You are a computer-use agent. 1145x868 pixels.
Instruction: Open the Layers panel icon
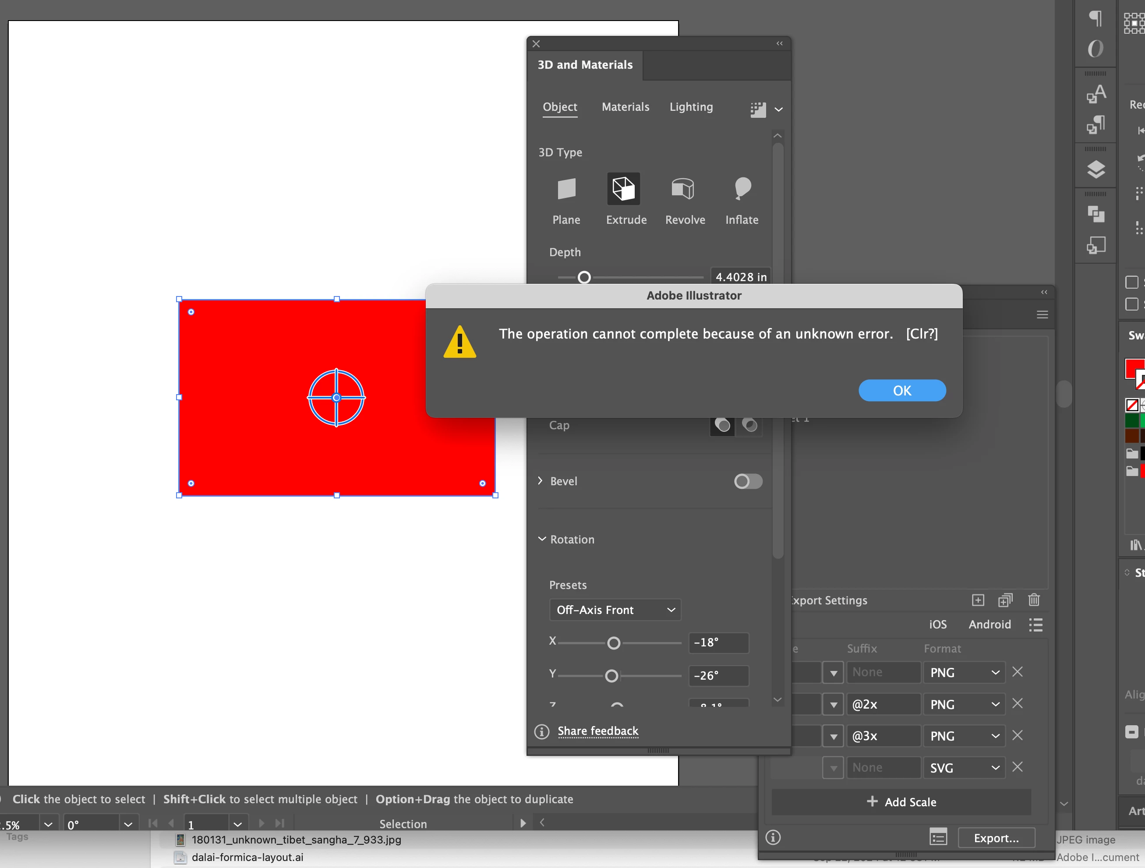[x=1096, y=170]
